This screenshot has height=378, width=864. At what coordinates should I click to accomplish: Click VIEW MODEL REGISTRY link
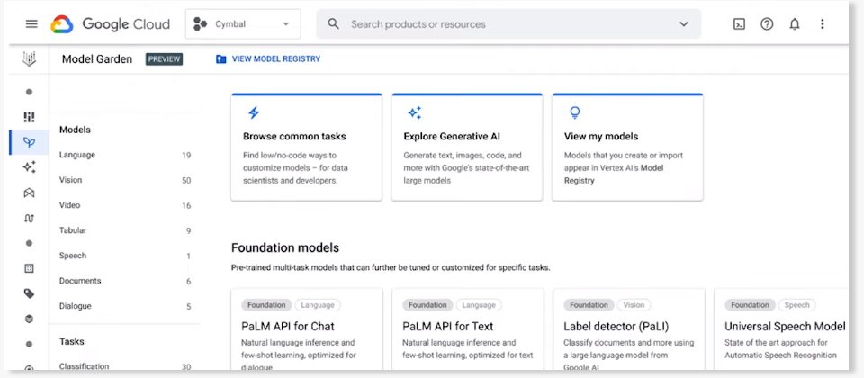[x=276, y=59]
